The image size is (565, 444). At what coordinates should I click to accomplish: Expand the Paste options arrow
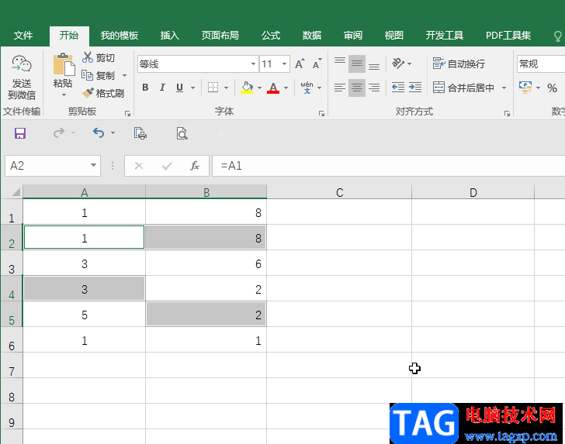tap(64, 95)
